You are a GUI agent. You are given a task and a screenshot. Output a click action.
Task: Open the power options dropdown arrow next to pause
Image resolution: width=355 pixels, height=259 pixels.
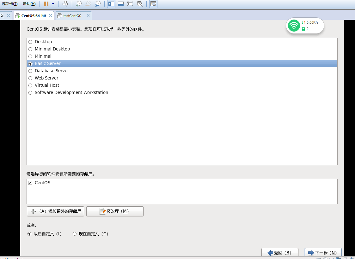[x=53, y=3]
